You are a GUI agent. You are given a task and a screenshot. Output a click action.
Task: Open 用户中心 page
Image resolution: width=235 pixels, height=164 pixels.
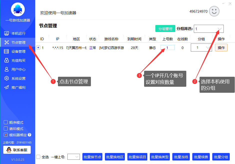pos(18,69)
